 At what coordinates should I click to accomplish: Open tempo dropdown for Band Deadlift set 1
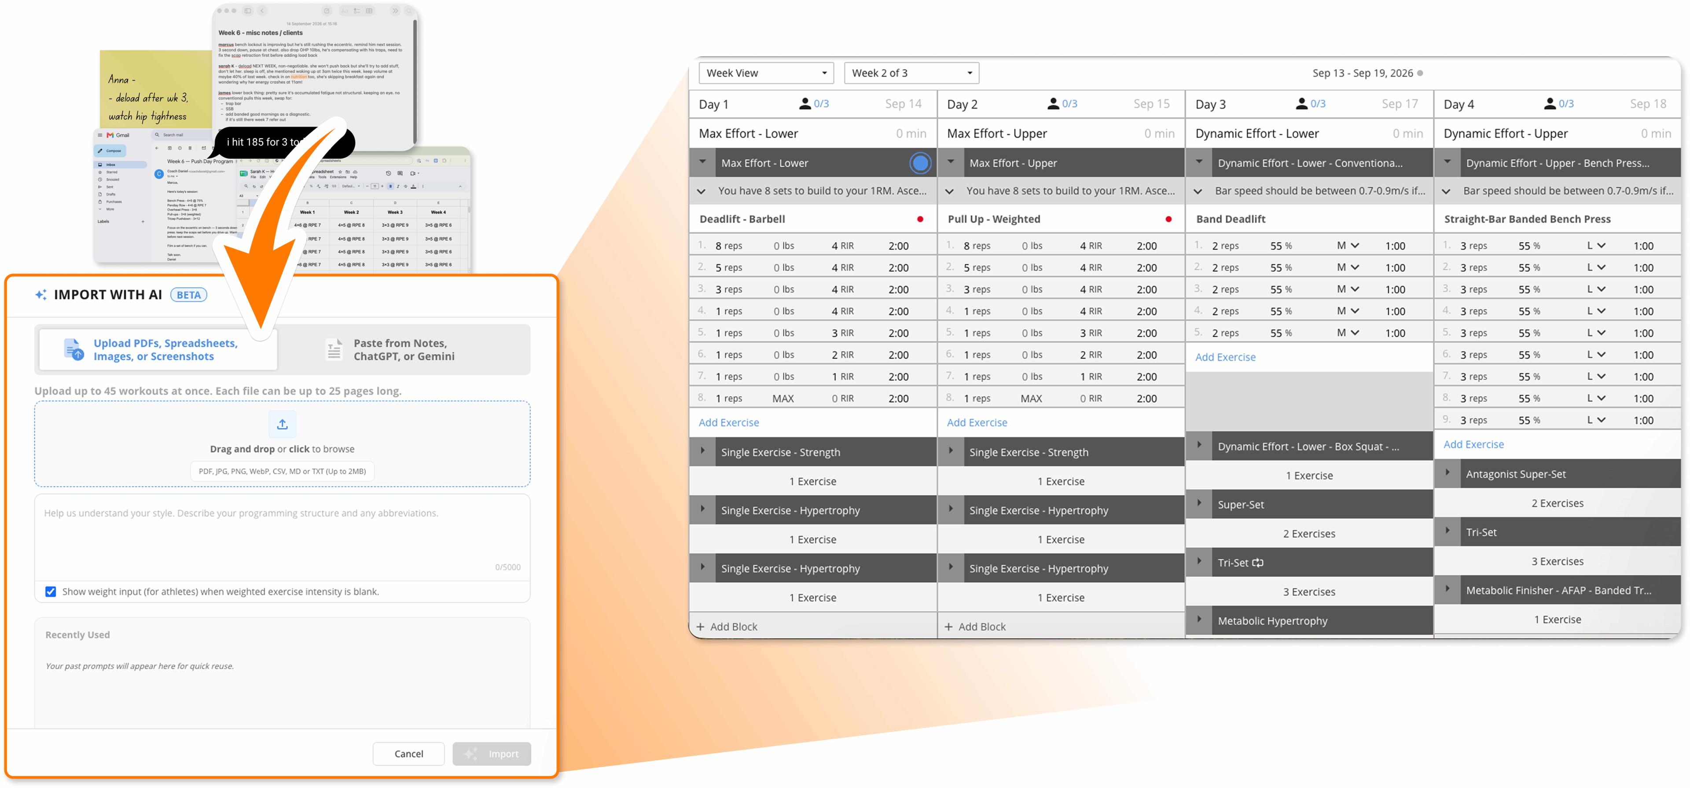tap(1348, 246)
